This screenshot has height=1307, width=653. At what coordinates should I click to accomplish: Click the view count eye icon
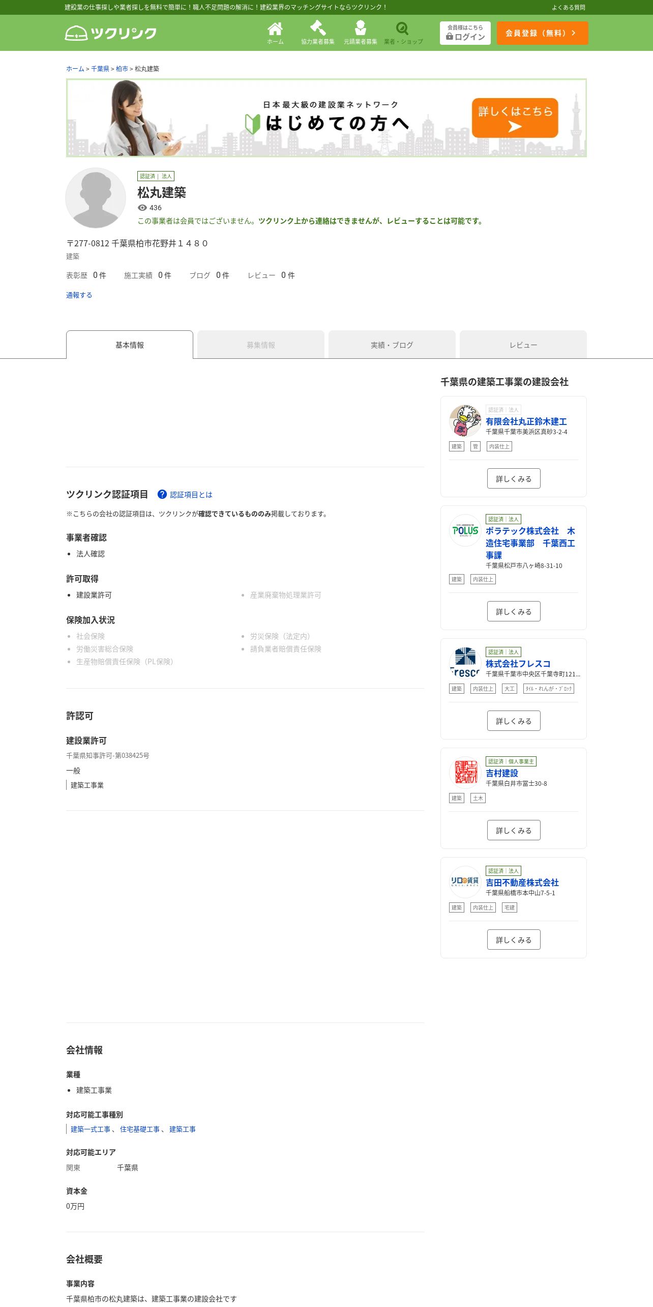(142, 208)
